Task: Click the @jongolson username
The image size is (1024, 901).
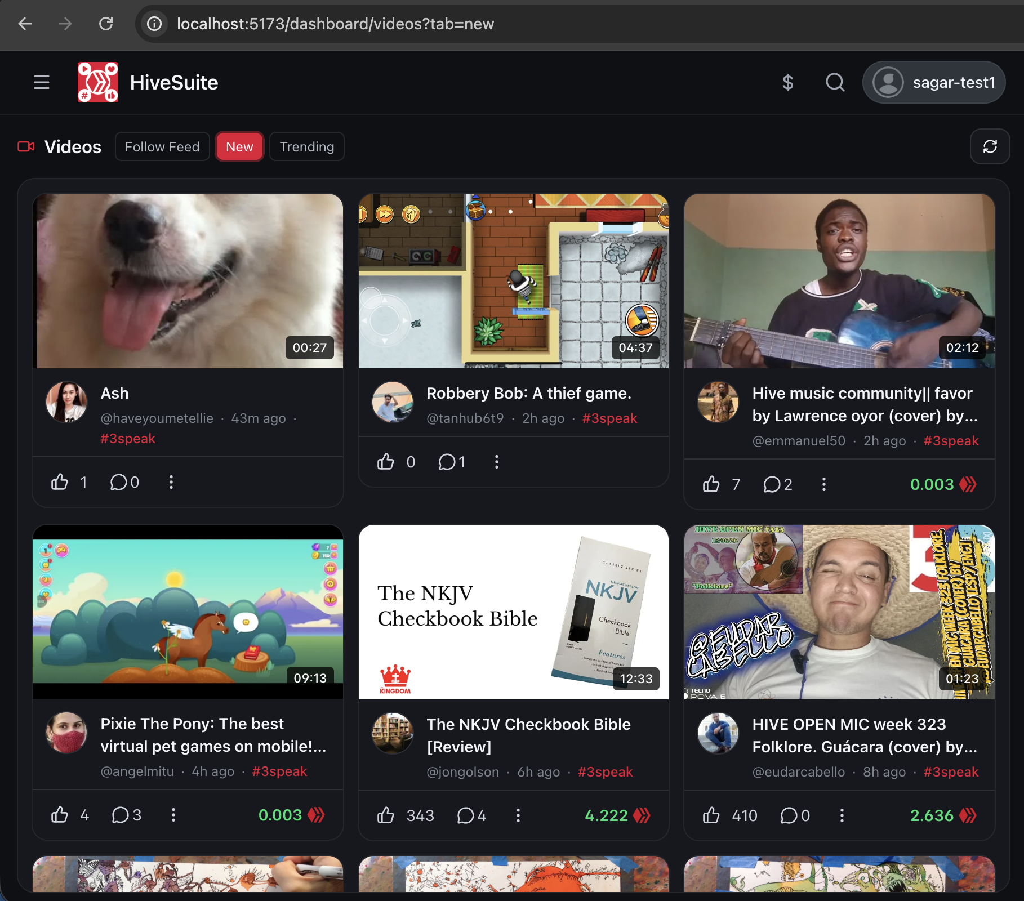Action: click(462, 771)
